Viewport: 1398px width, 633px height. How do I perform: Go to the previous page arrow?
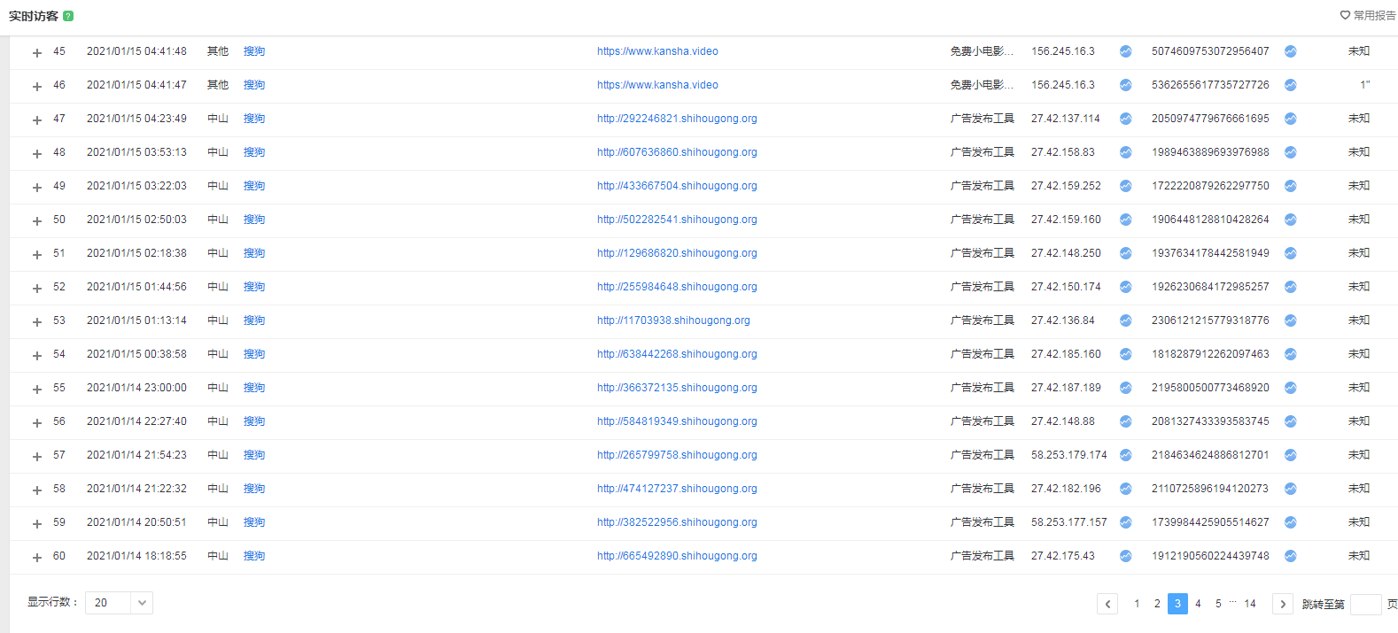coord(1107,604)
